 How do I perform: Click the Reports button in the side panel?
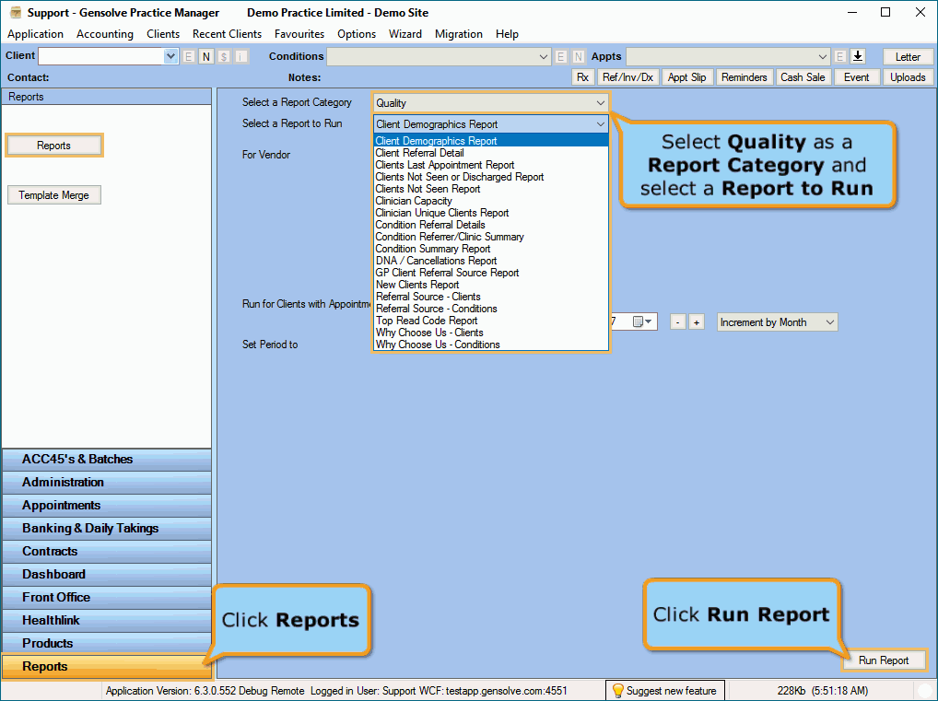(53, 146)
